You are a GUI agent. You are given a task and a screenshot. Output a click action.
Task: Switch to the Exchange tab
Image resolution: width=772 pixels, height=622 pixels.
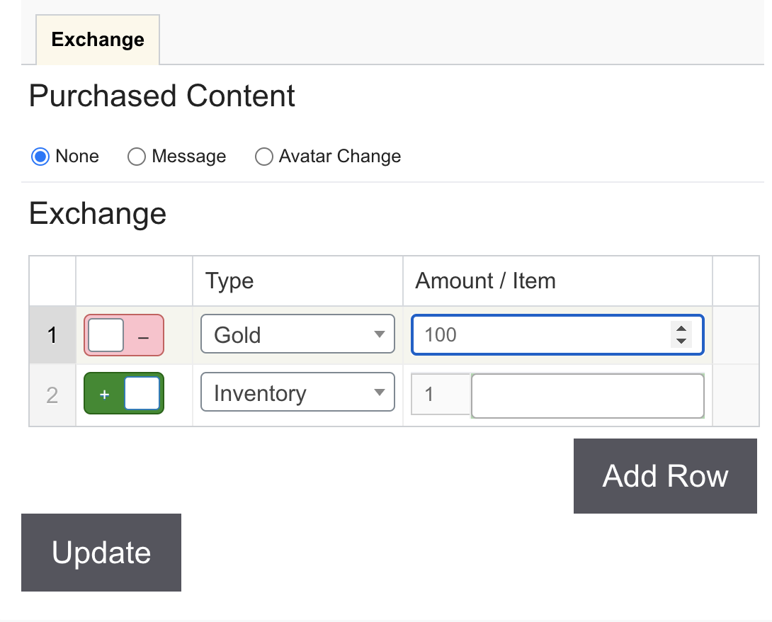coord(98,40)
